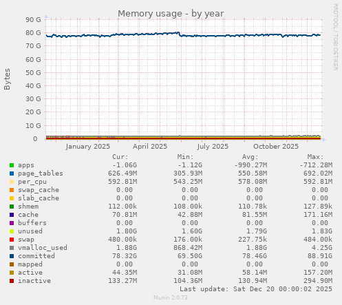Click the slab_cache yellow legend swatch
Screen dimensions: 342x305
[12, 198]
